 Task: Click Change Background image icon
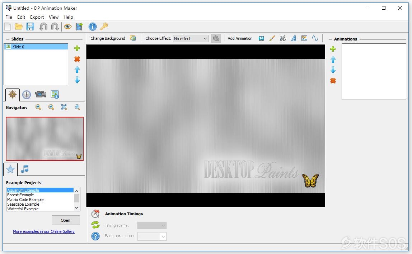point(133,38)
